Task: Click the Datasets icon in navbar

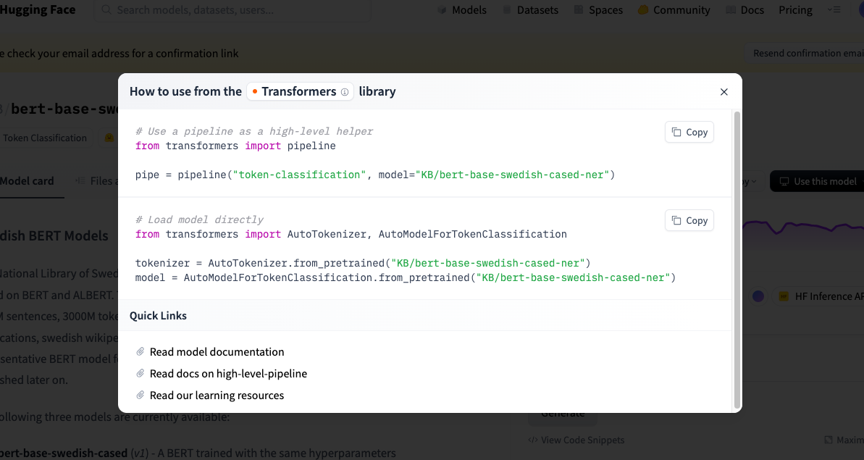Action: pyautogui.click(x=507, y=10)
